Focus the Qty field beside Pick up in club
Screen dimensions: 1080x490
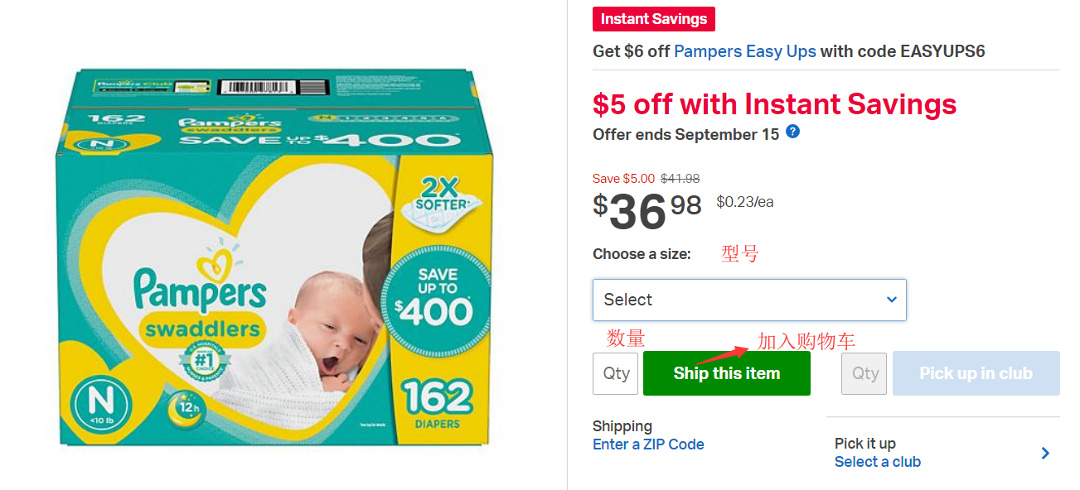coord(864,373)
